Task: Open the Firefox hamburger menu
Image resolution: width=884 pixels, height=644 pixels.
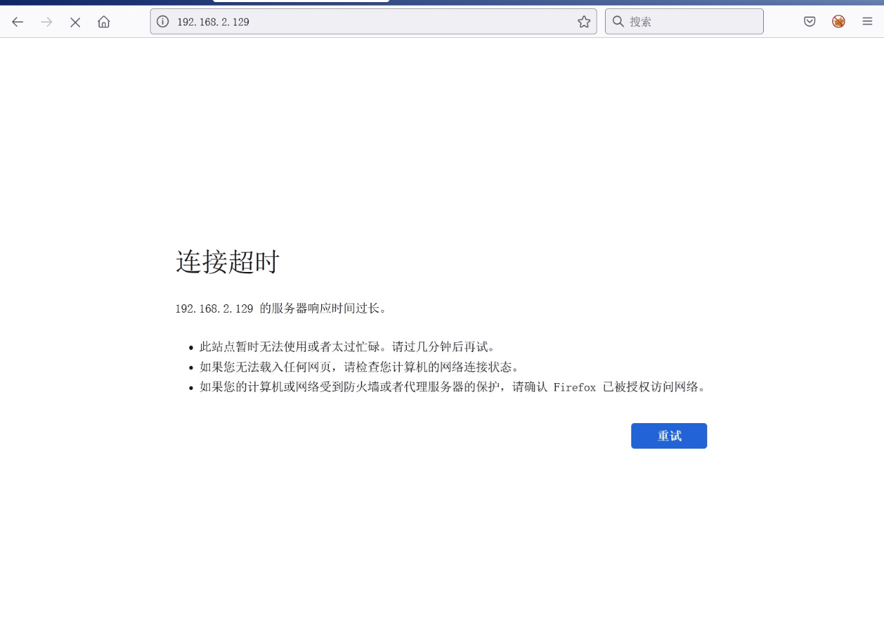Action: tap(867, 21)
